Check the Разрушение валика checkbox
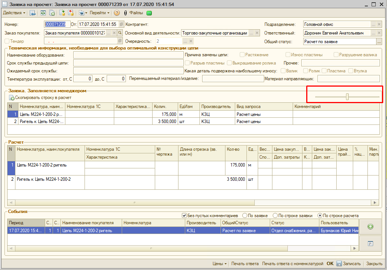The width and height of the screenshot is (387, 270). pyautogui.click(x=336, y=55)
